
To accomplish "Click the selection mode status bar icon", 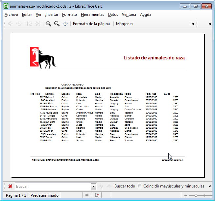I will 87,195.
